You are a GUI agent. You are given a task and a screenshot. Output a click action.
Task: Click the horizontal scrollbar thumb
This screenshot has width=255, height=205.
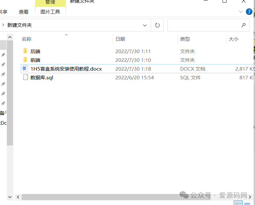click(116, 197)
